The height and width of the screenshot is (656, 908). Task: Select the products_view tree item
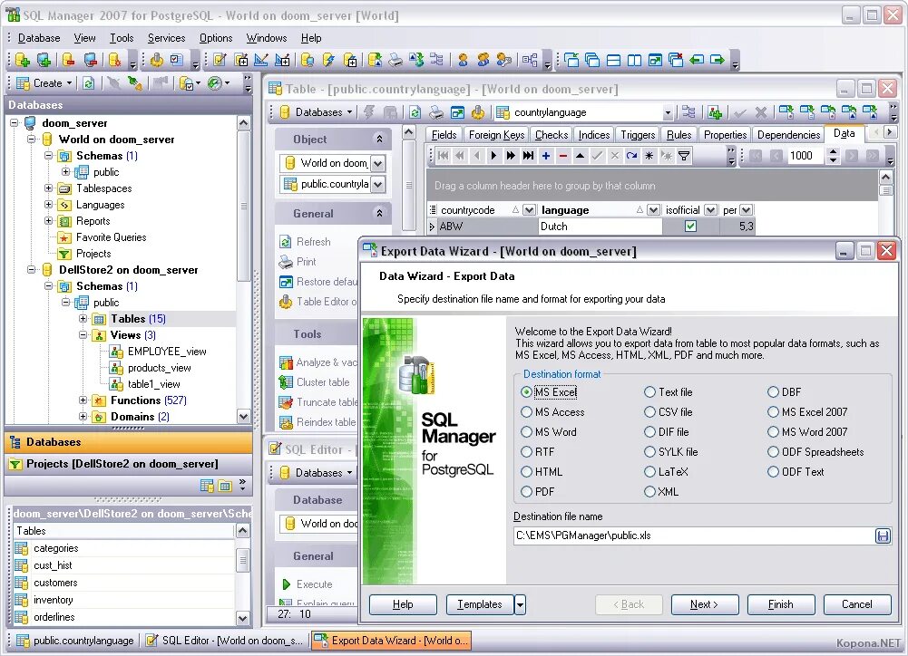[x=160, y=367]
